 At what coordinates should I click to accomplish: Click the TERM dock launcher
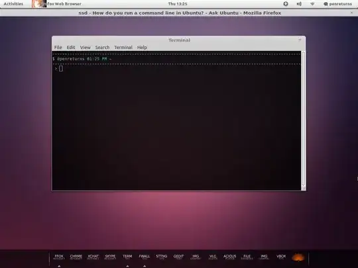127,257
